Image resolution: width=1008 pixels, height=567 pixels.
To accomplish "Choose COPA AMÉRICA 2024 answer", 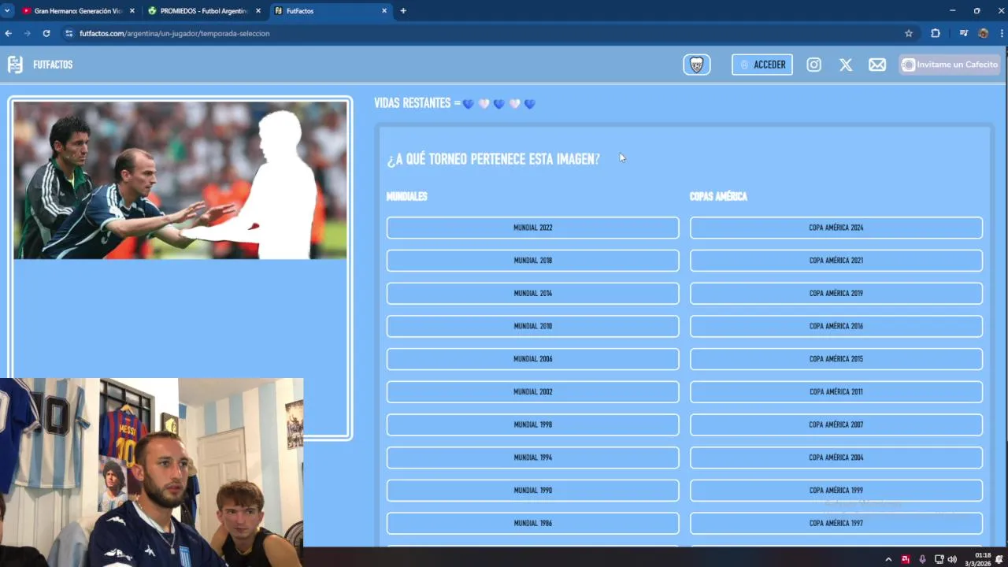I will (x=836, y=228).
